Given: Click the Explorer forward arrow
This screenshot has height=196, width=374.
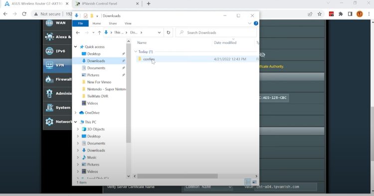Looking at the screenshot, I should [x=87, y=33].
